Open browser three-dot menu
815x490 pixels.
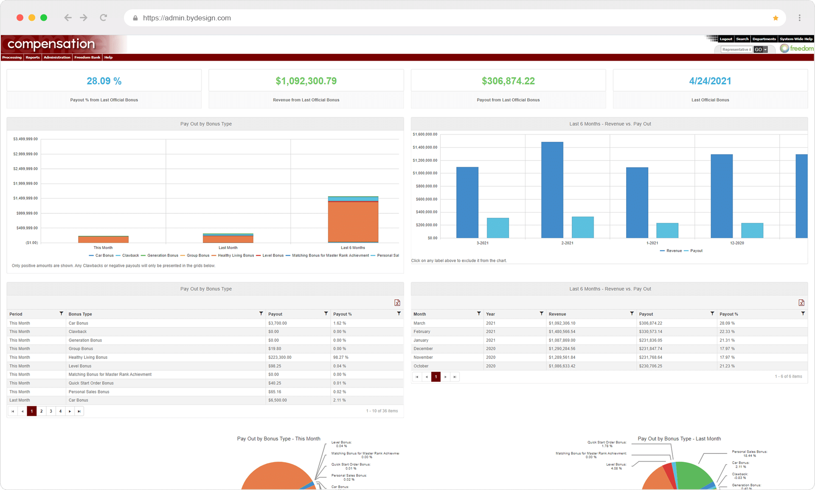click(799, 18)
